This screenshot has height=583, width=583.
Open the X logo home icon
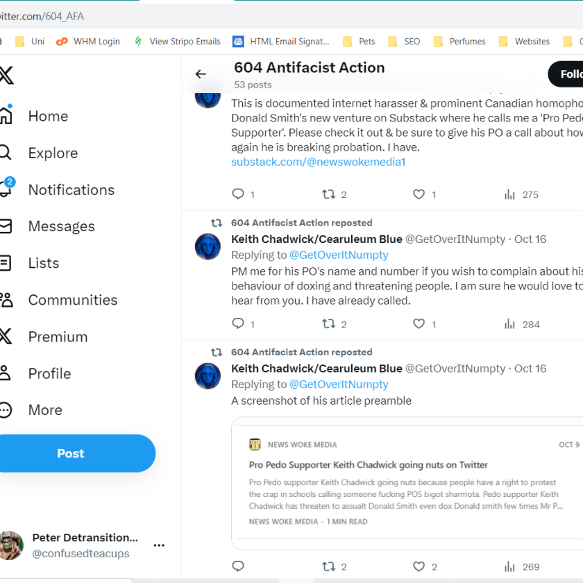pyautogui.click(x=6, y=76)
